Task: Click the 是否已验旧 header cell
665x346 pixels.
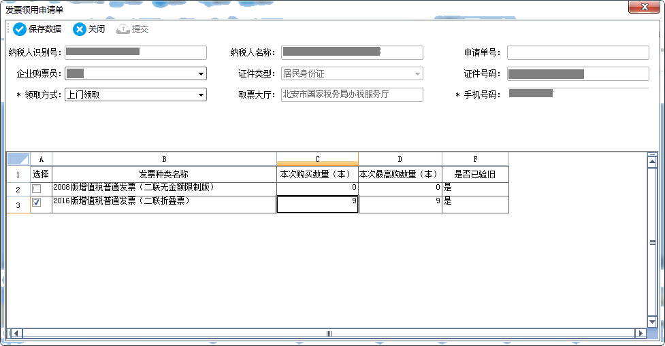Action: [x=475, y=175]
